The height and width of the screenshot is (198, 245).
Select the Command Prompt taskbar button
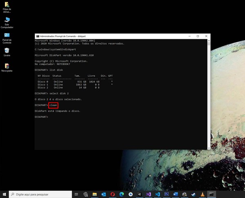(x=211, y=194)
